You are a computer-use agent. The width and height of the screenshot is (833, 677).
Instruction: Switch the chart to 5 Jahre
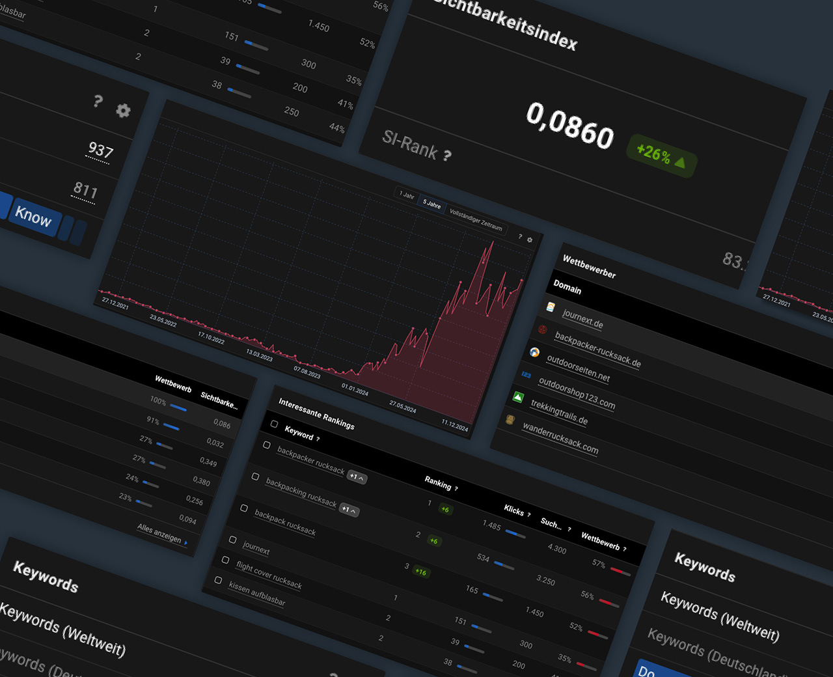tap(432, 204)
